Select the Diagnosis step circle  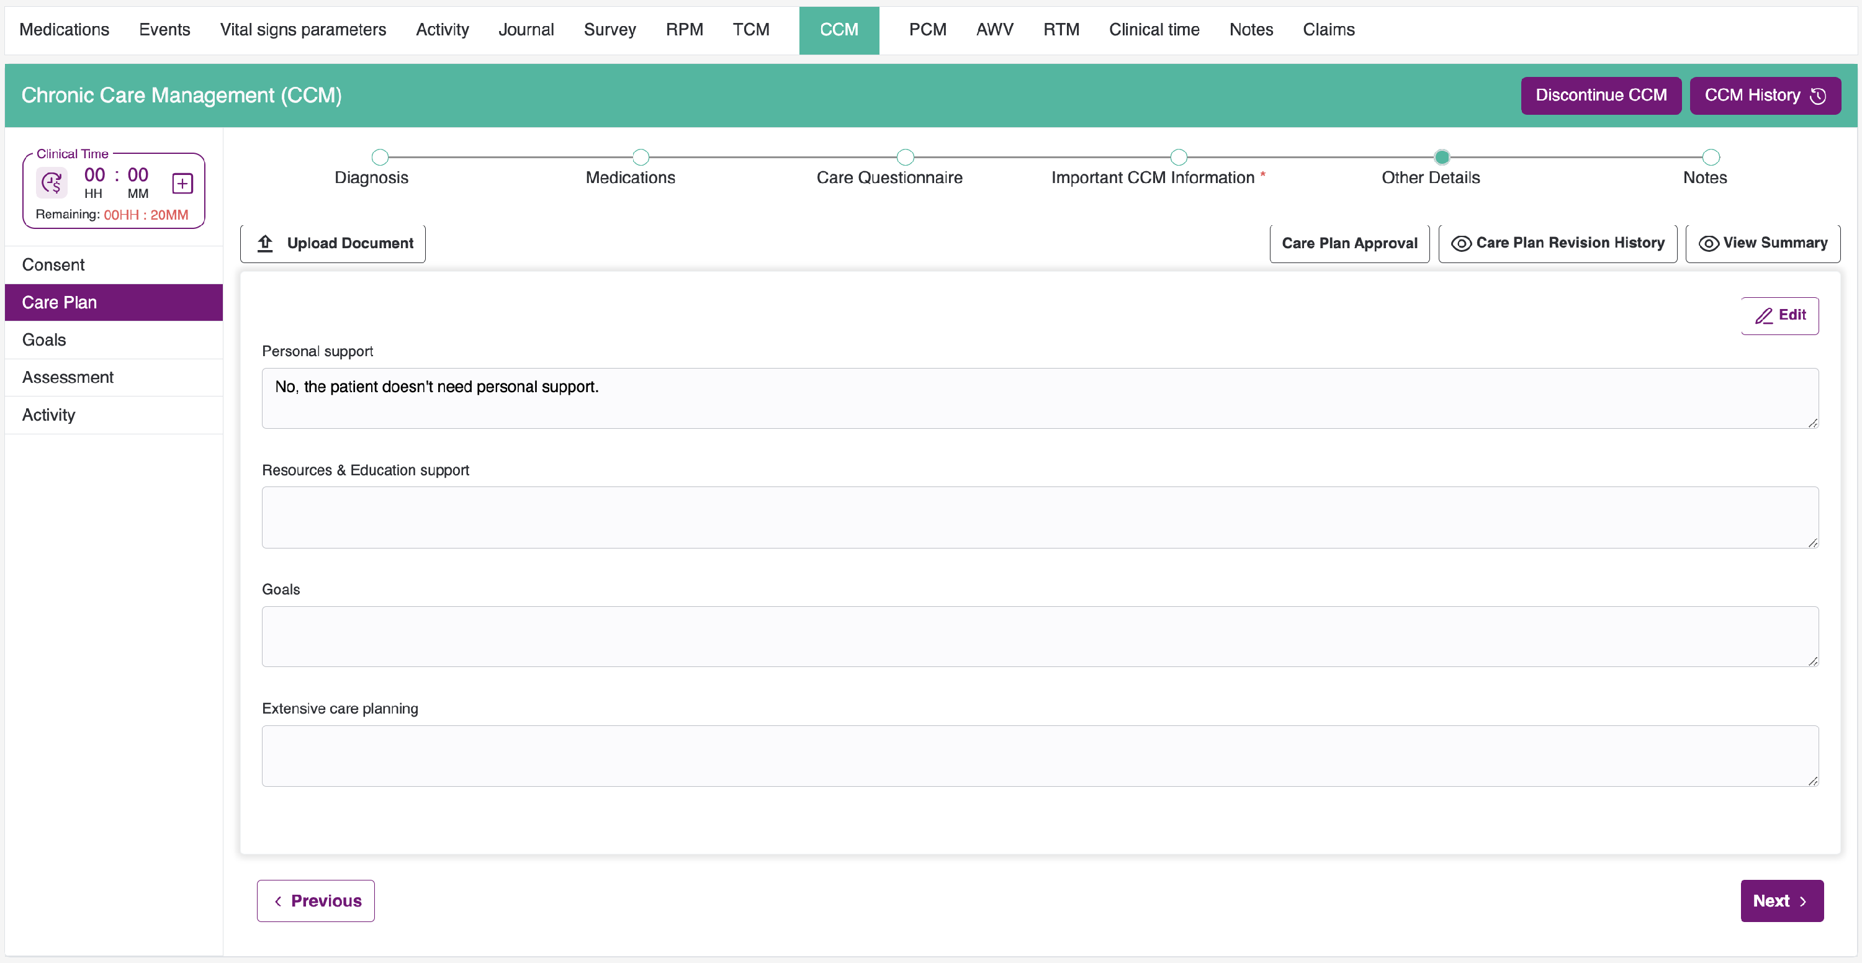(x=379, y=157)
